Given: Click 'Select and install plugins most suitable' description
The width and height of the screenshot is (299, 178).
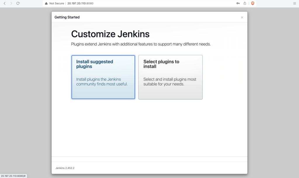Looking at the screenshot, I should (x=170, y=82).
